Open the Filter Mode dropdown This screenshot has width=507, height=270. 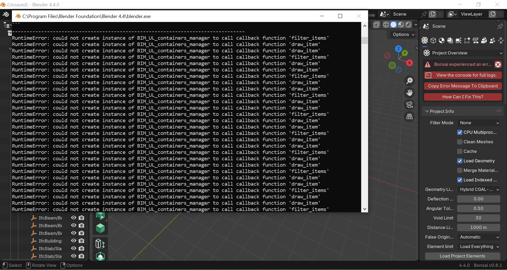click(478, 123)
